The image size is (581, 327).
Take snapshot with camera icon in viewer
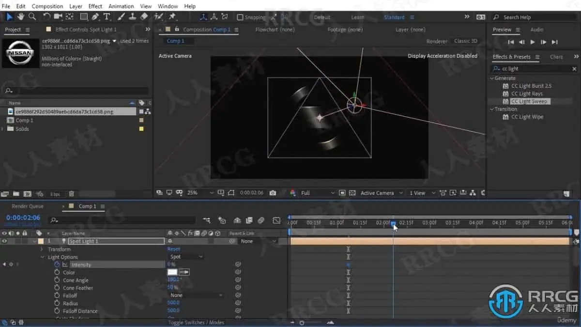click(273, 193)
